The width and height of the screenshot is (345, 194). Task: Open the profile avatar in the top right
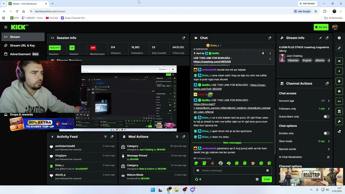(x=335, y=27)
